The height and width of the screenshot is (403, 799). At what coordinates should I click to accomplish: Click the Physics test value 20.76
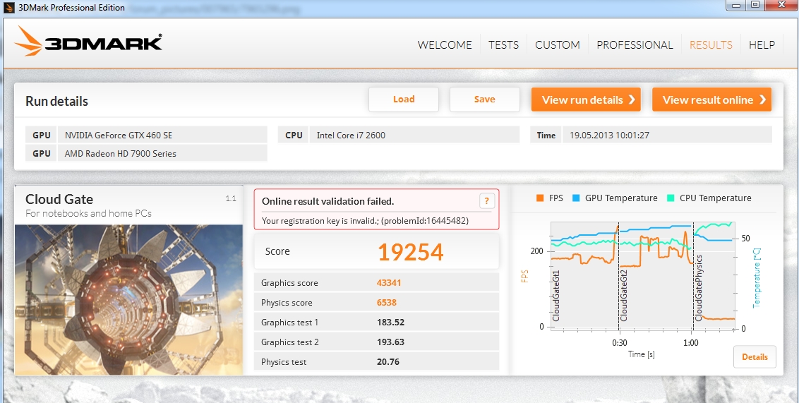pos(388,362)
